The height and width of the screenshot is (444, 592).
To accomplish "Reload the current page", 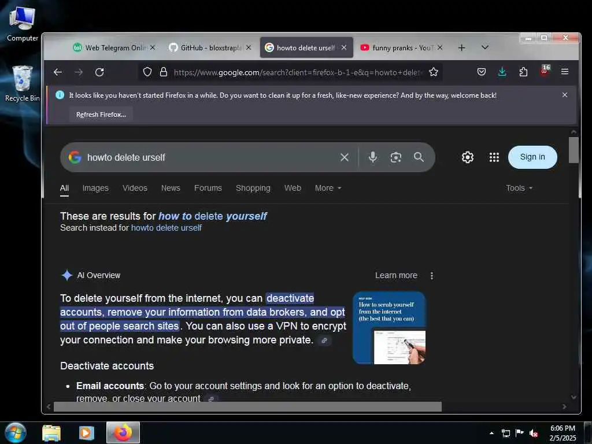I will pyautogui.click(x=99, y=72).
